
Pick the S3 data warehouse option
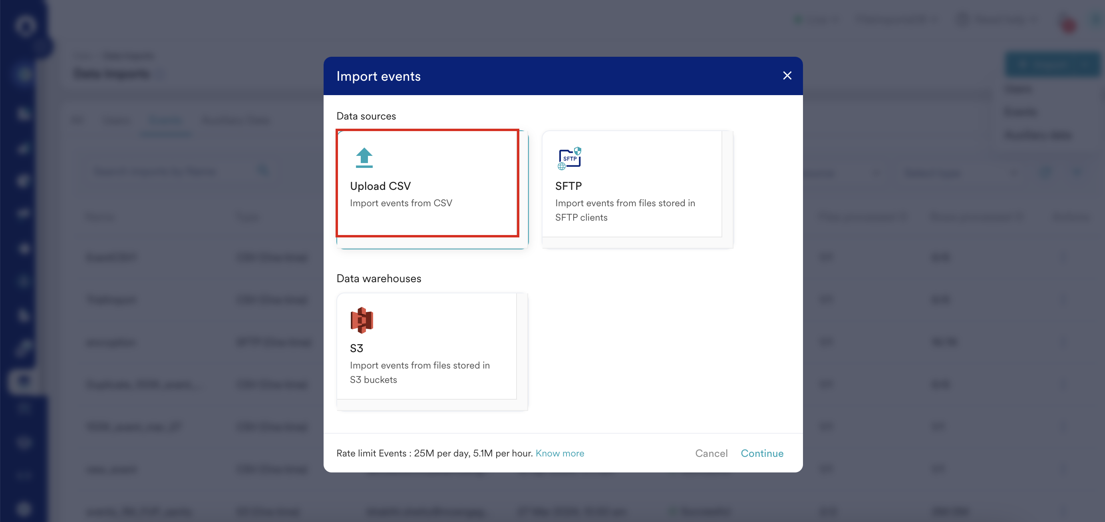[426, 346]
